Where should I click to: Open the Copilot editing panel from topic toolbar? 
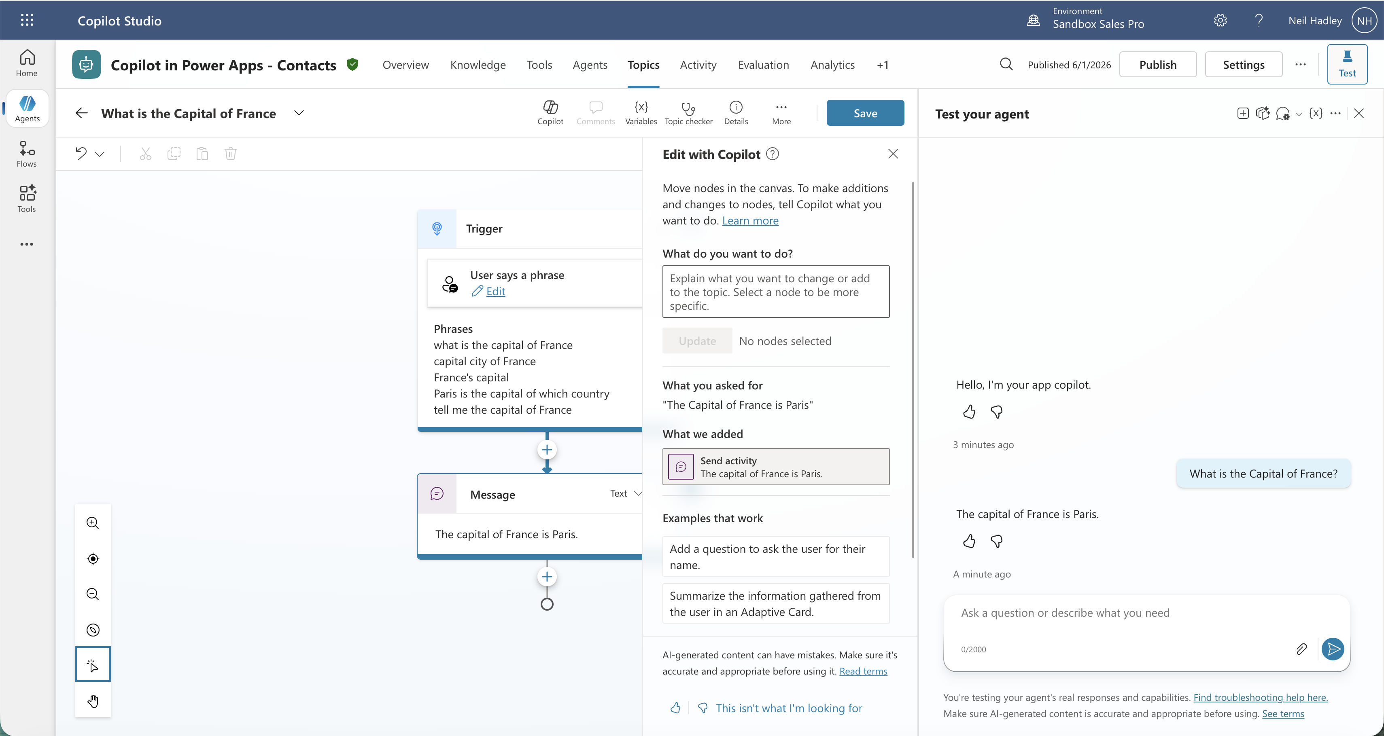[550, 113]
